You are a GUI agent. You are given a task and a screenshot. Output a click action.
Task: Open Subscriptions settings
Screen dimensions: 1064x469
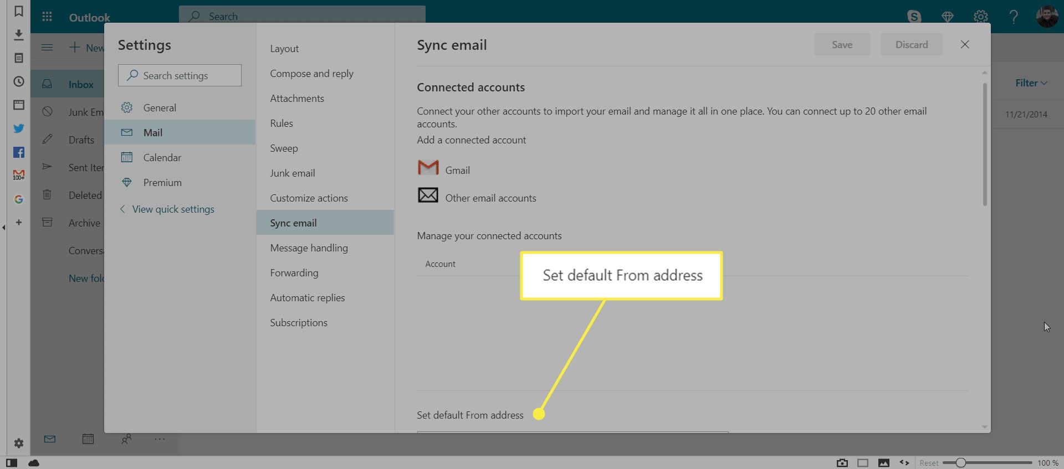(x=325, y=323)
